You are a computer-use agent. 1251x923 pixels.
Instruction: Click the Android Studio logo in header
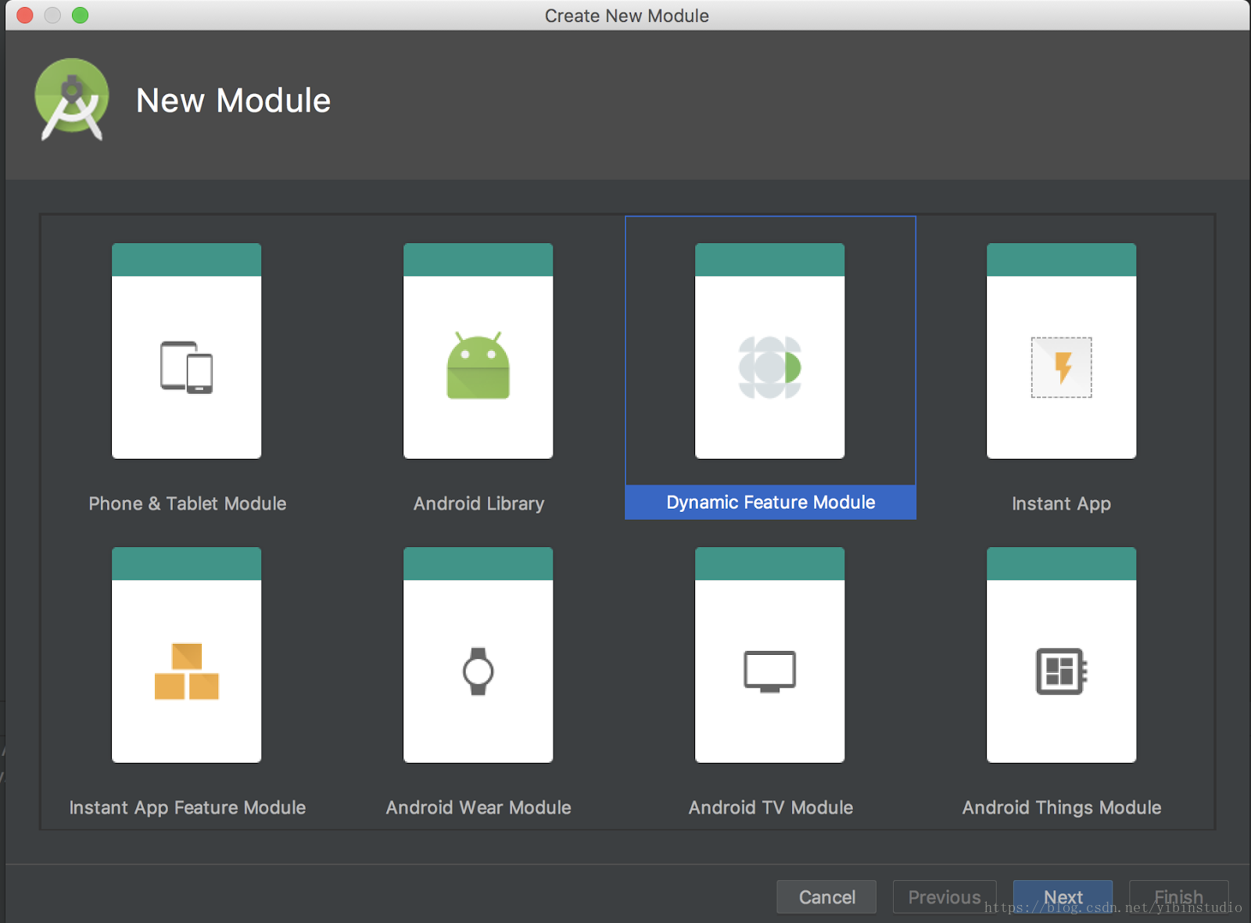click(72, 99)
